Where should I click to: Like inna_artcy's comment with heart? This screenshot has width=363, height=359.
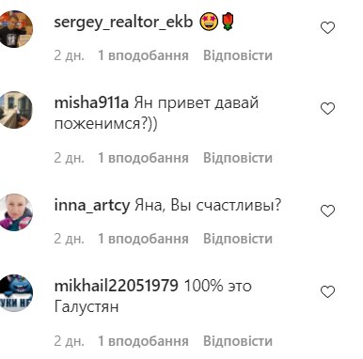tap(328, 211)
